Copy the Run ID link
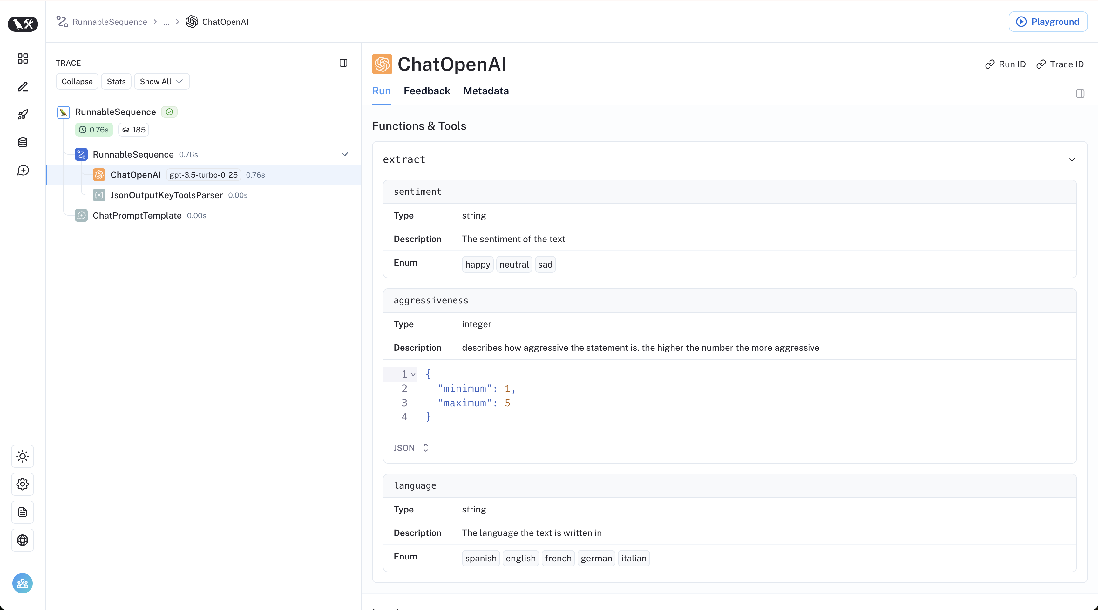 (1005, 64)
